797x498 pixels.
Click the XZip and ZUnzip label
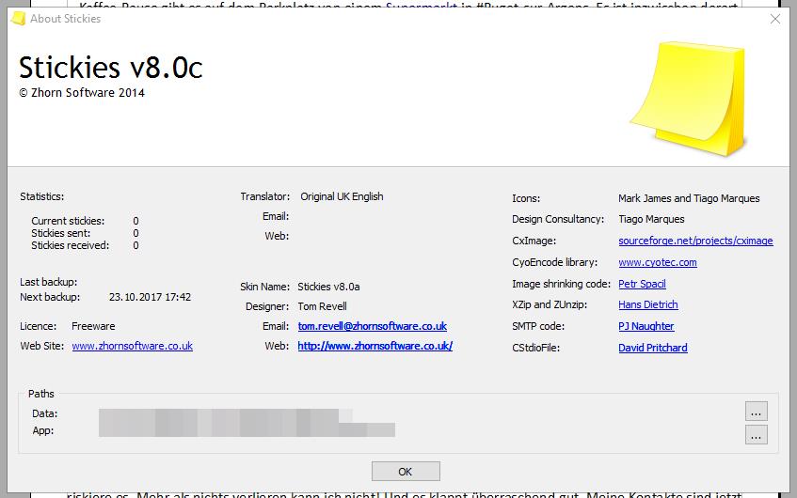550,304
